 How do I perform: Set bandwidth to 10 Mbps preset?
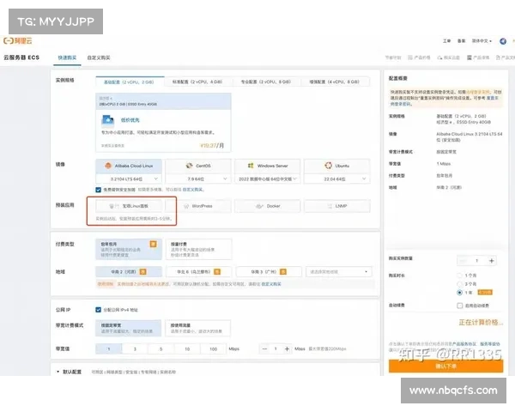point(187,349)
